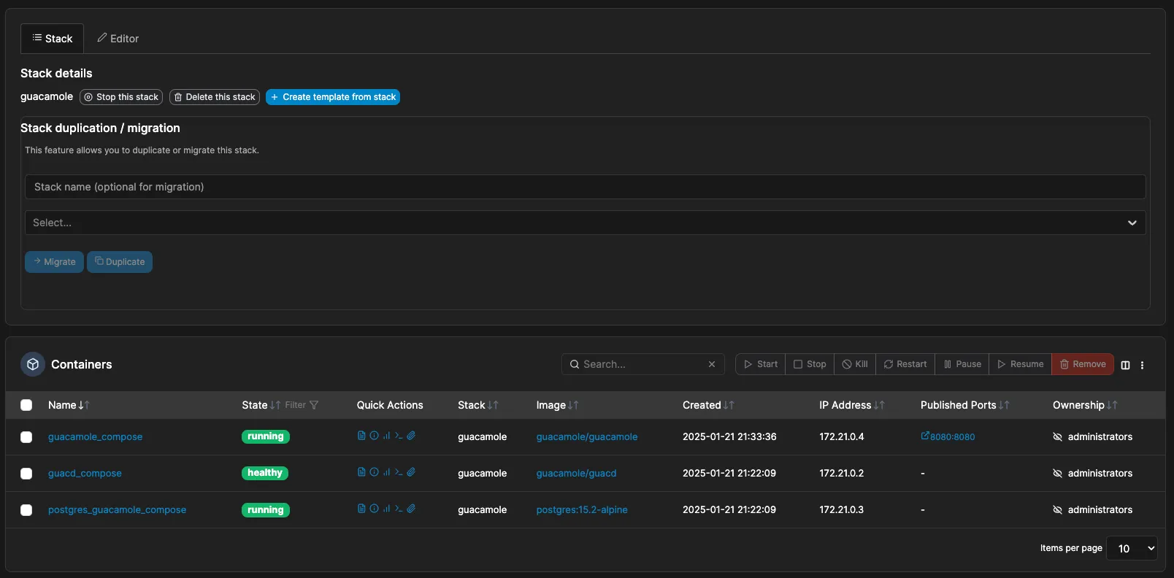This screenshot has height=578, width=1174.
Task: Check the guacd_compose container checkbox
Action: click(x=26, y=474)
